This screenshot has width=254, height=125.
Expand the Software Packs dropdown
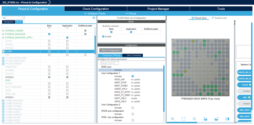click(x=95, y=14)
